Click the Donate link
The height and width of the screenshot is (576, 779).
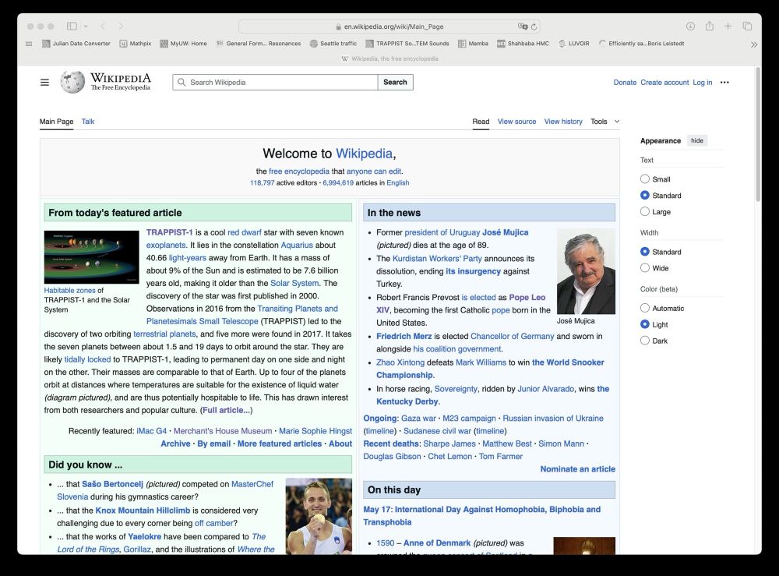pos(625,83)
